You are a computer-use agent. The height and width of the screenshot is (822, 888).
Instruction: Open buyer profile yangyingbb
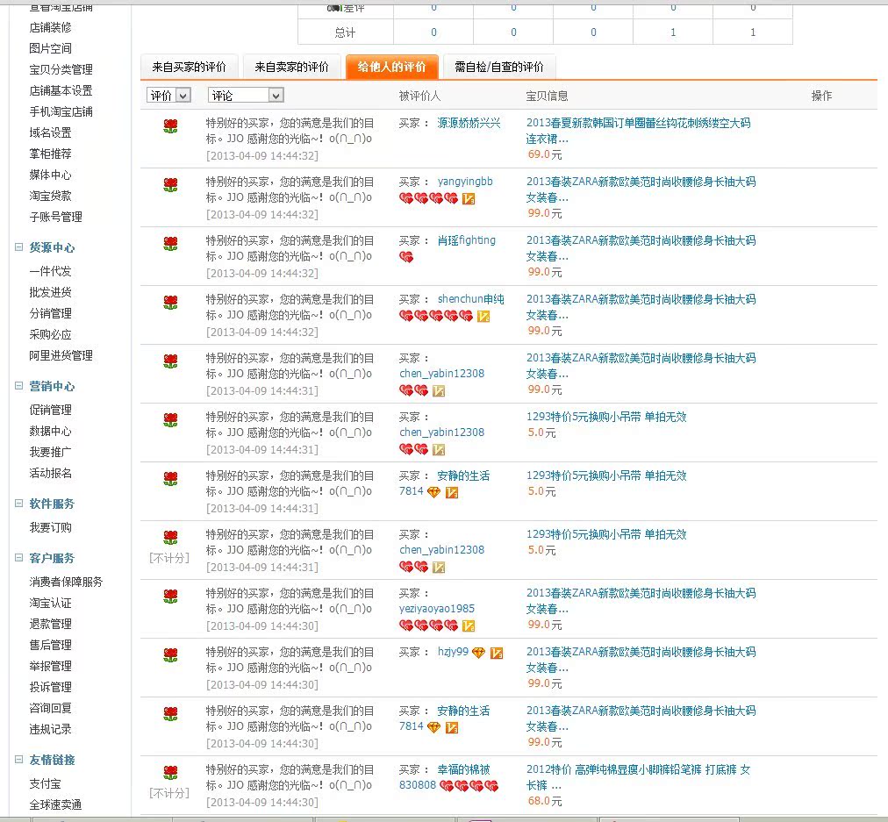click(465, 182)
